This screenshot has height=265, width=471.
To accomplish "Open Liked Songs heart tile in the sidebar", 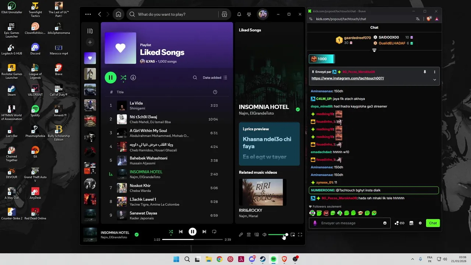I will pos(90,58).
